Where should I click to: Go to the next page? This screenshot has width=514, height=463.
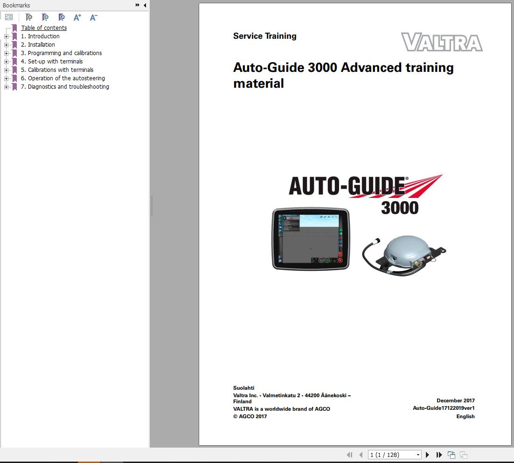click(x=427, y=455)
